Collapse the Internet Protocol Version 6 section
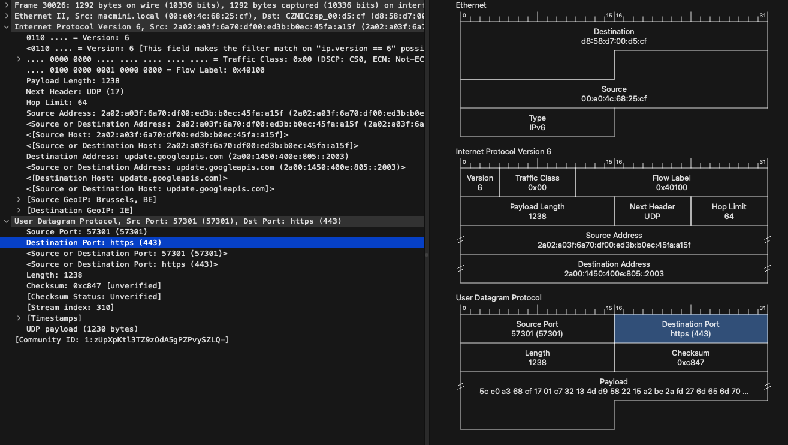788x445 pixels. (x=7, y=26)
